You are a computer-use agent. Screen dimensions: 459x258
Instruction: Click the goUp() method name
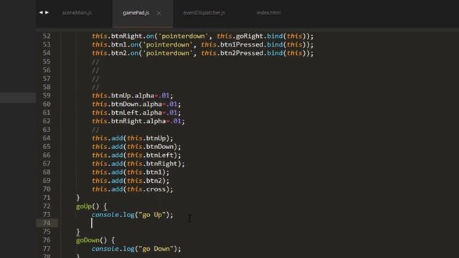pos(84,206)
